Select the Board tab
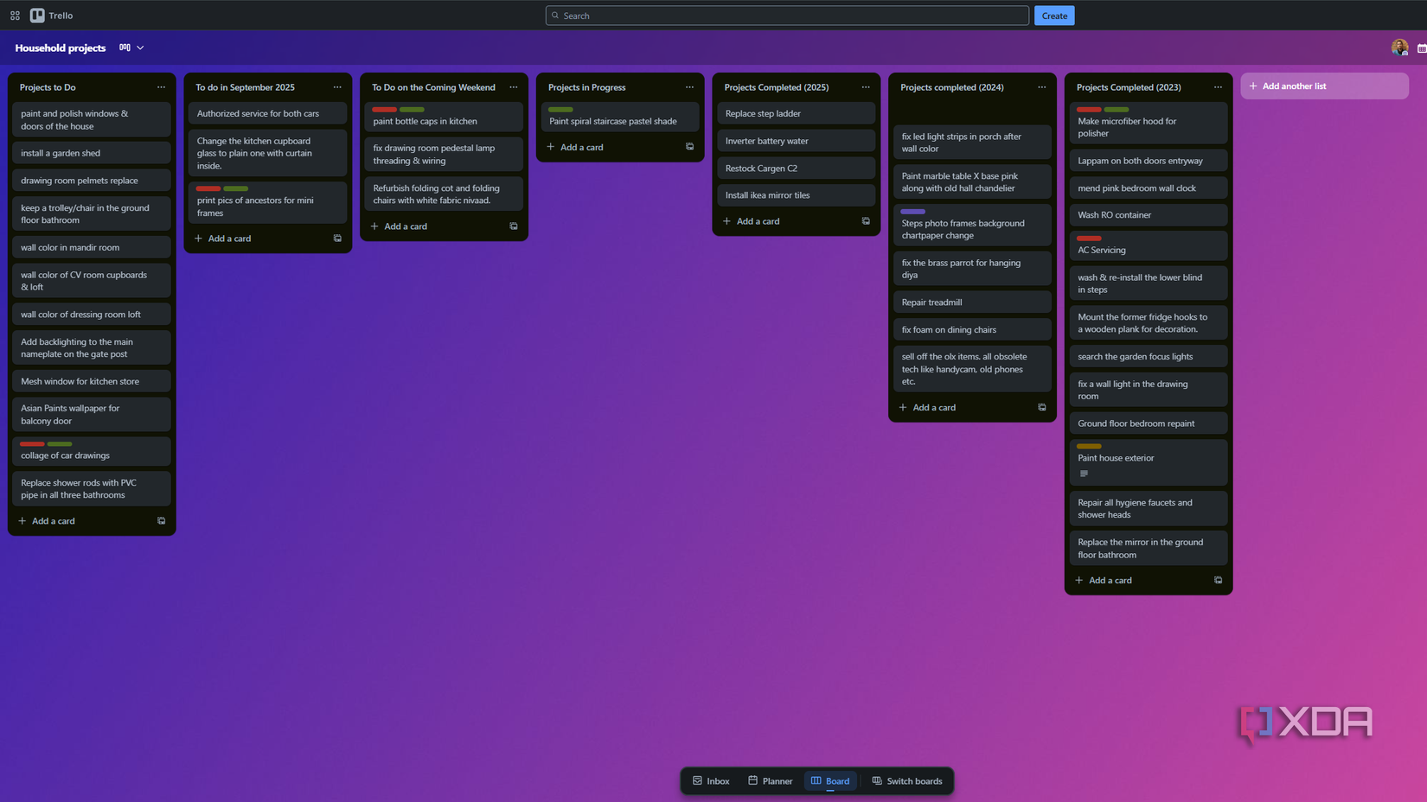 pyautogui.click(x=830, y=781)
